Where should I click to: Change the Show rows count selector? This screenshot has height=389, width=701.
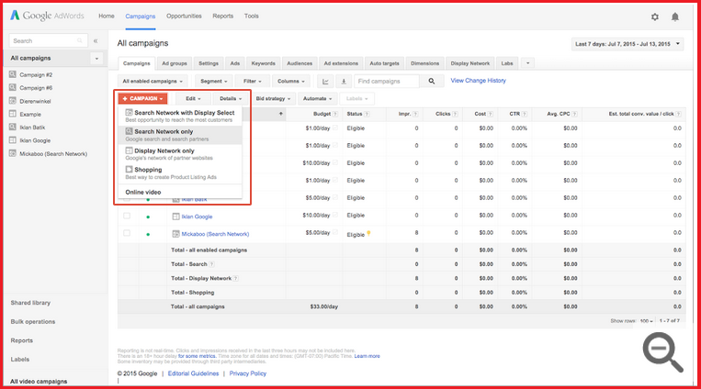tap(647, 321)
